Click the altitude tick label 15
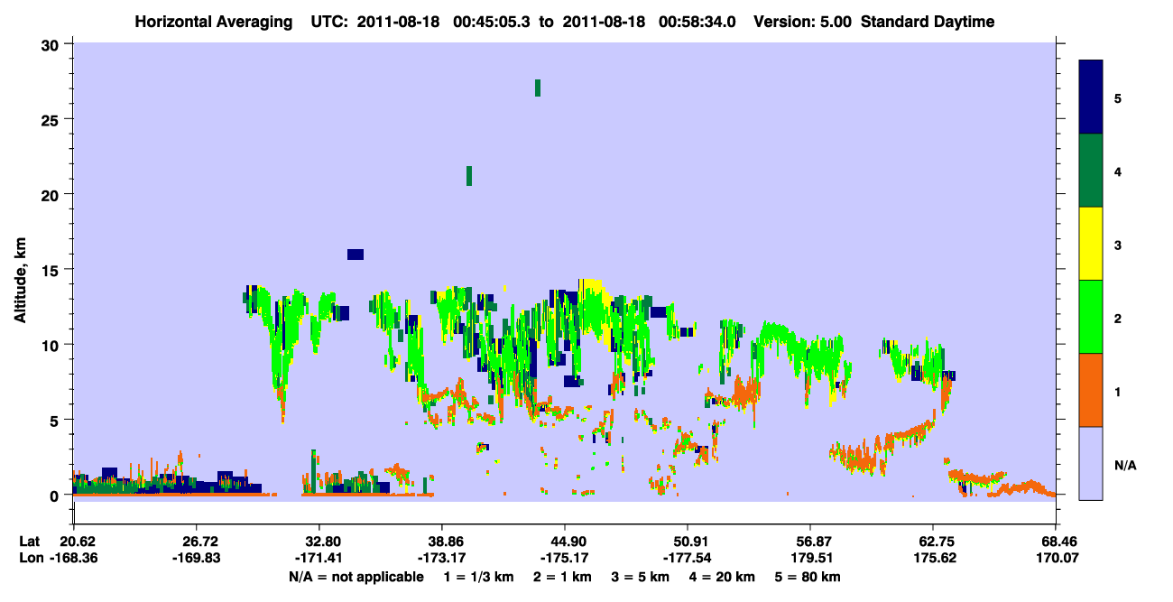This screenshot has height=602, width=1173. [52, 269]
